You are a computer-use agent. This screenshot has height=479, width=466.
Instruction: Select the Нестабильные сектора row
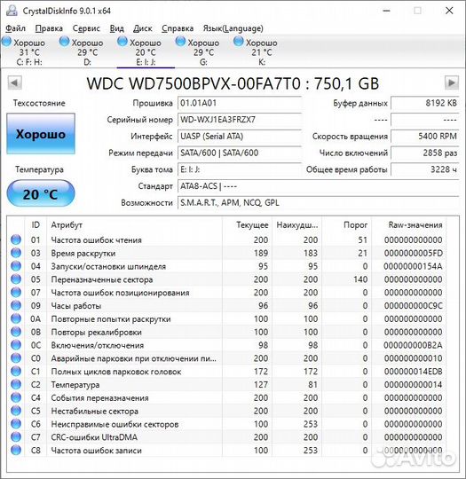tap(226, 411)
